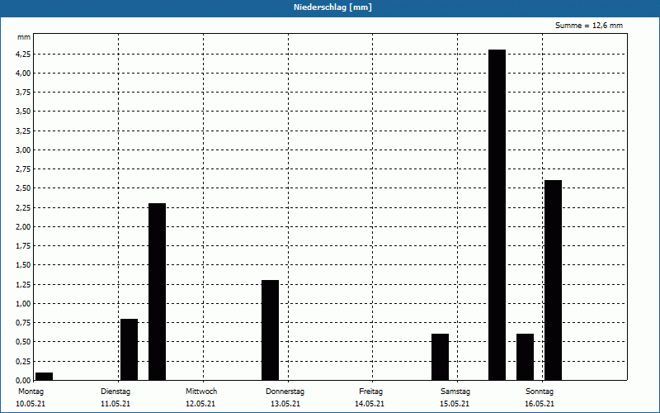
Task: Click the y-axis value '0,75'
Action: 23,323
